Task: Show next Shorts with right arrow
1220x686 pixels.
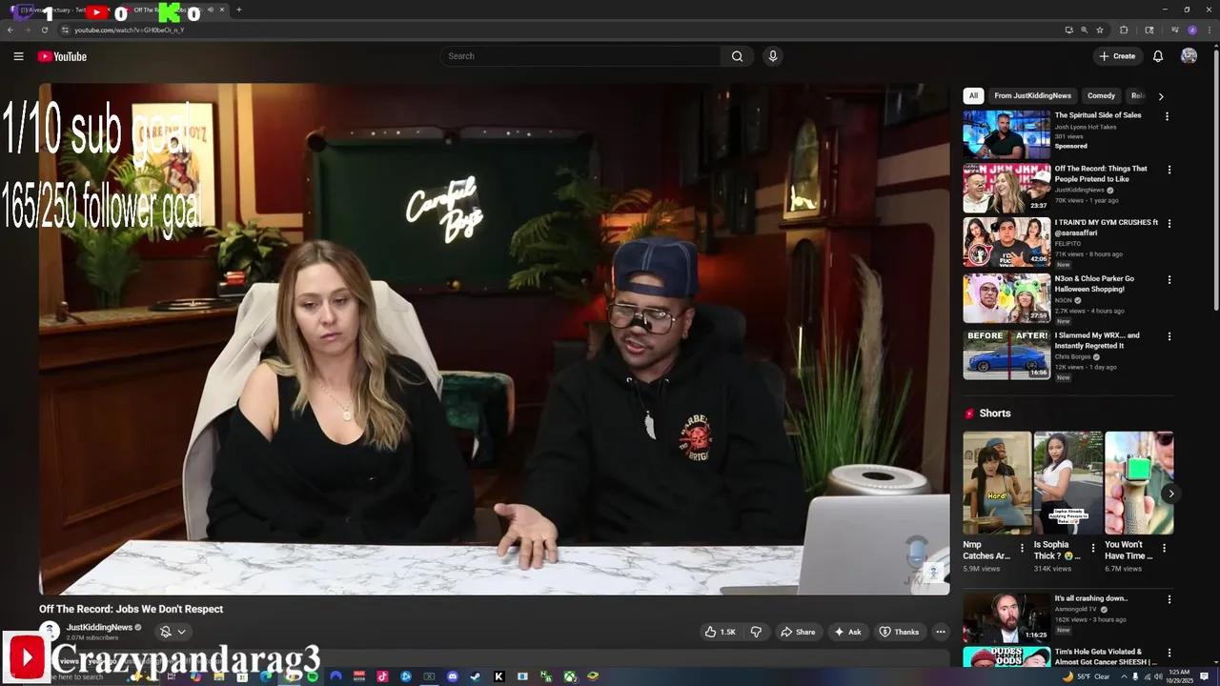Action: click(1170, 494)
